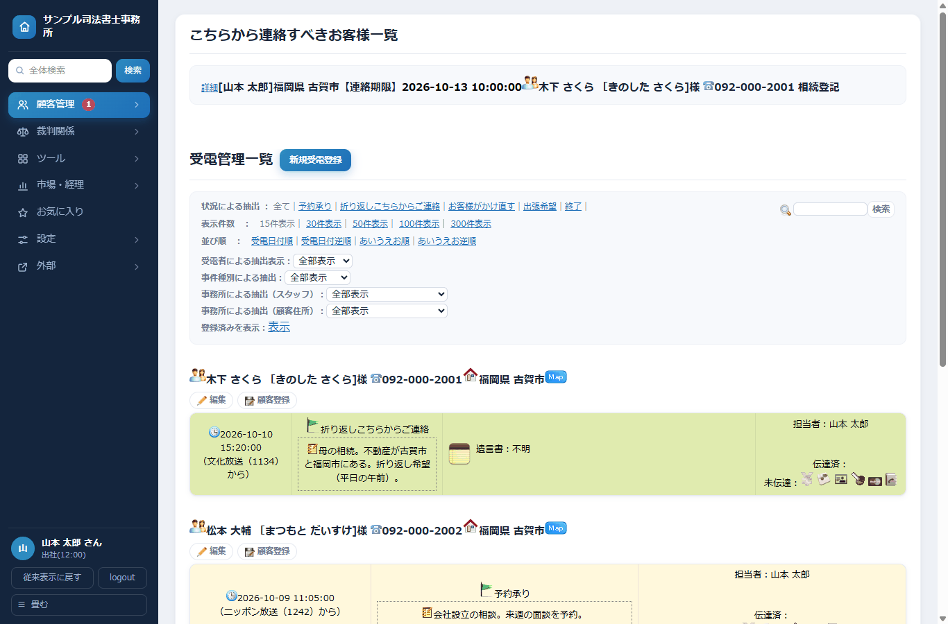Open the 受電者による抽出表示 dropdown
Image resolution: width=948 pixels, height=624 pixels.
[323, 261]
